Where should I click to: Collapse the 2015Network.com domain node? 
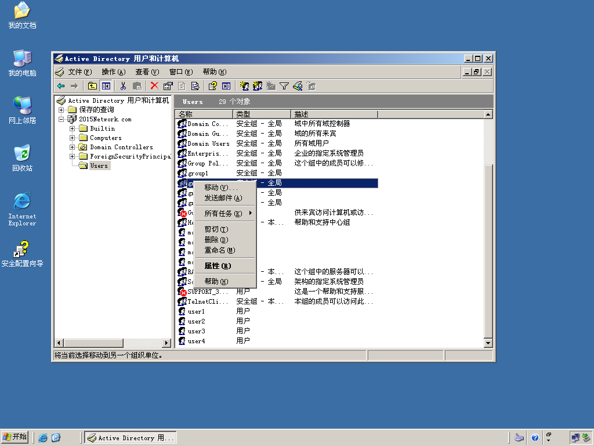click(61, 119)
